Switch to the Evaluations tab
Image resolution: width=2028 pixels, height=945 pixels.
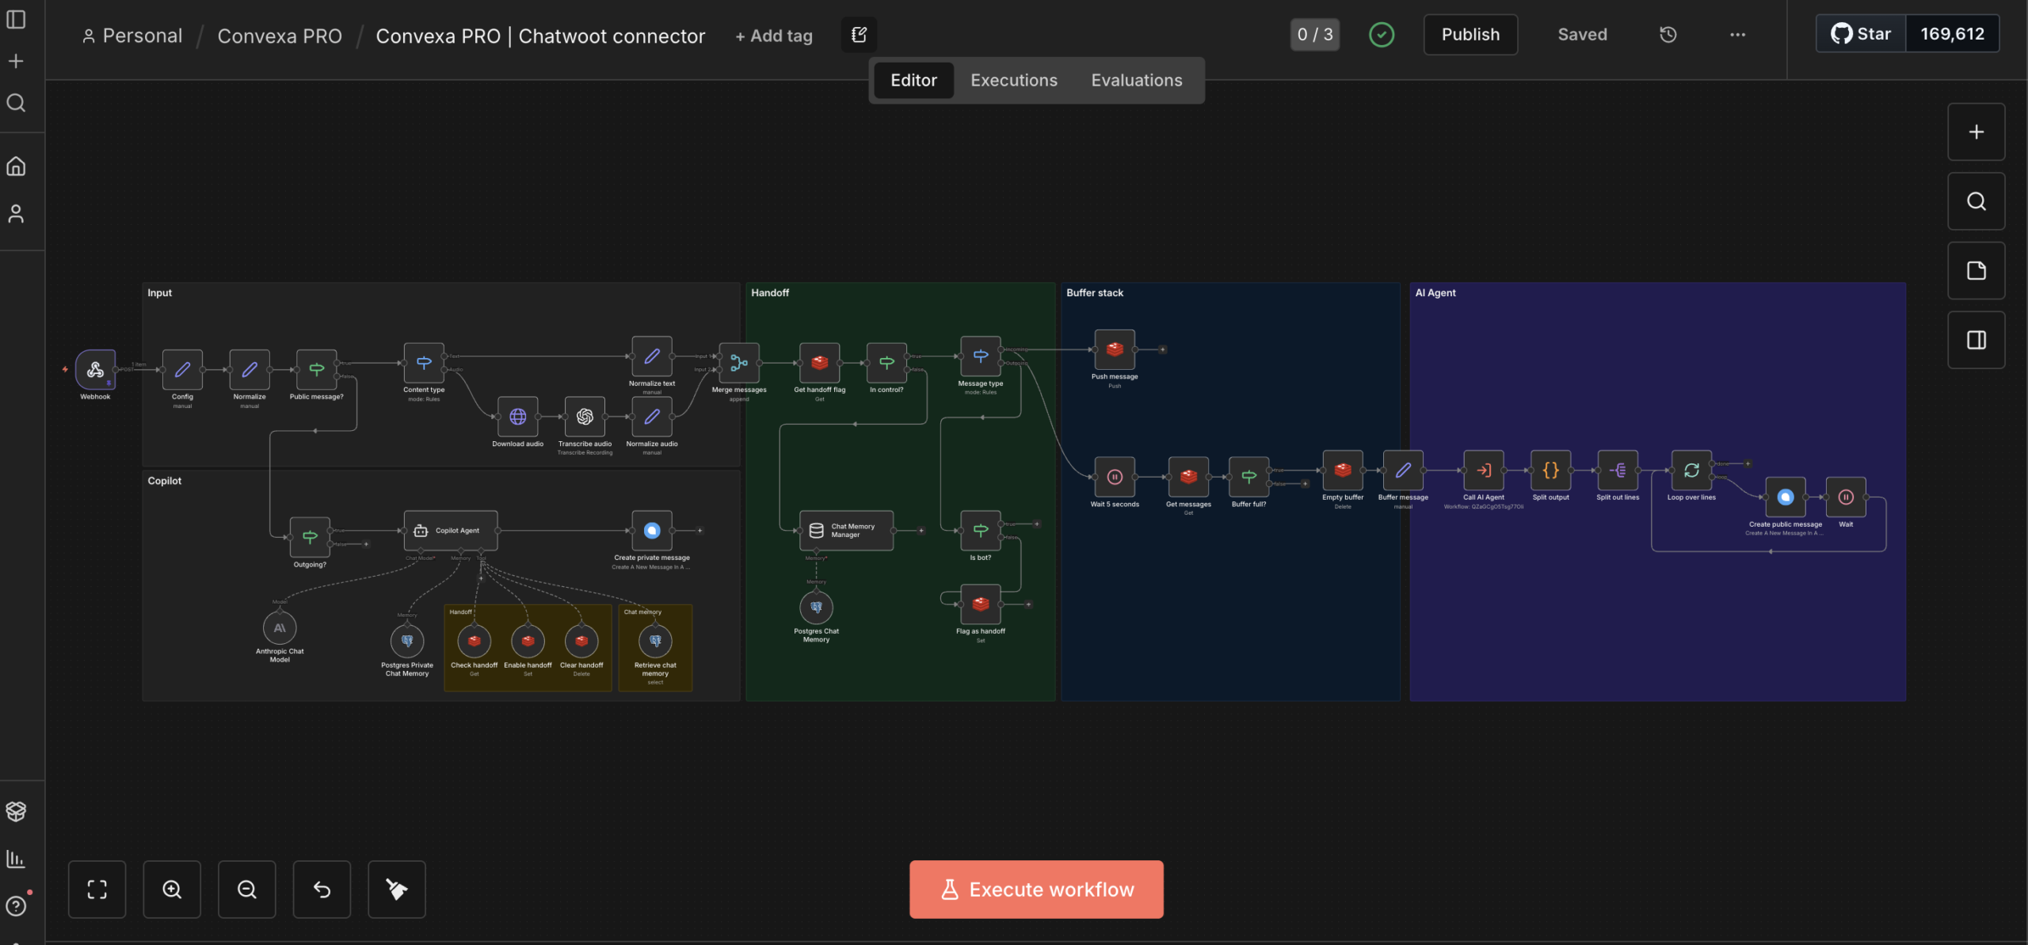point(1136,80)
